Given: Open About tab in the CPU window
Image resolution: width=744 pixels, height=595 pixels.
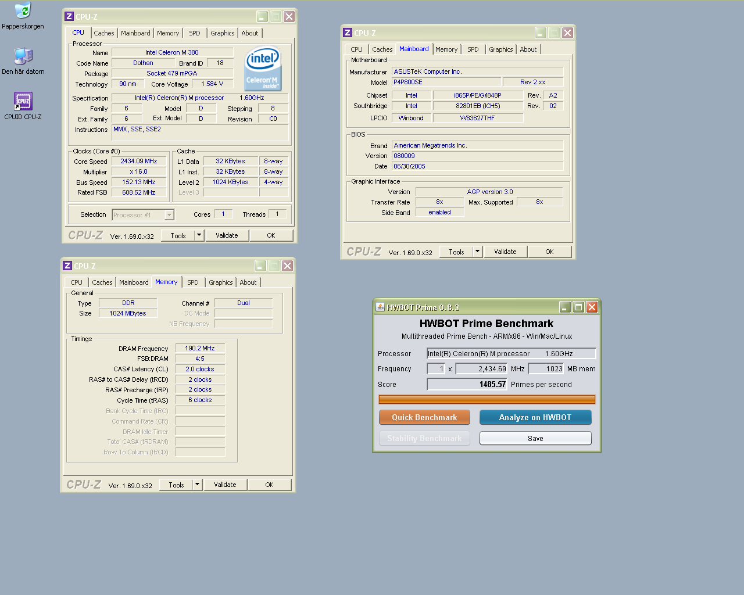Looking at the screenshot, I should (x=250, y=33).
